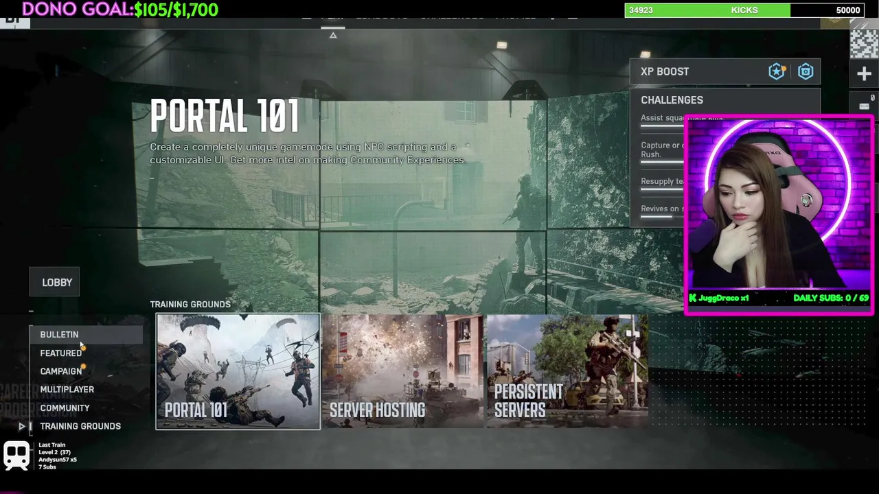Click the Lobby button
This screenshot has width=879, height=494.
click(55, 282)
